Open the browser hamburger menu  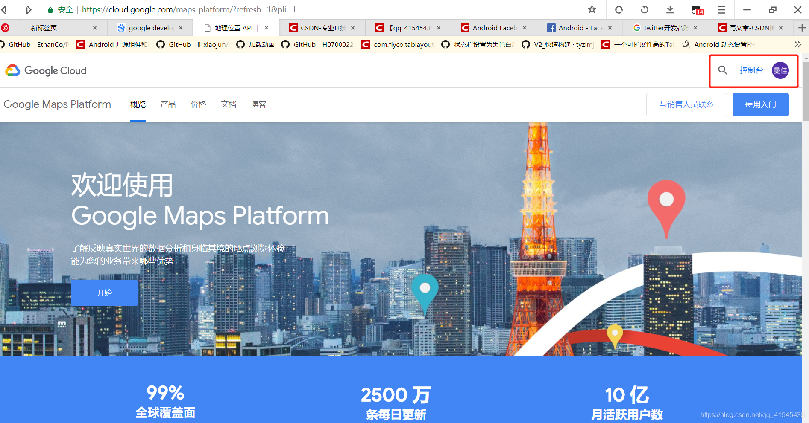pos(721,9)
